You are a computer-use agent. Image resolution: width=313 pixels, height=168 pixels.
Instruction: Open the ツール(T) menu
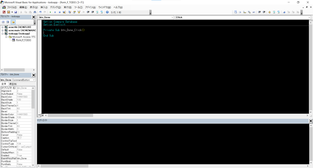pyautogui.click(x=78, y=7)
